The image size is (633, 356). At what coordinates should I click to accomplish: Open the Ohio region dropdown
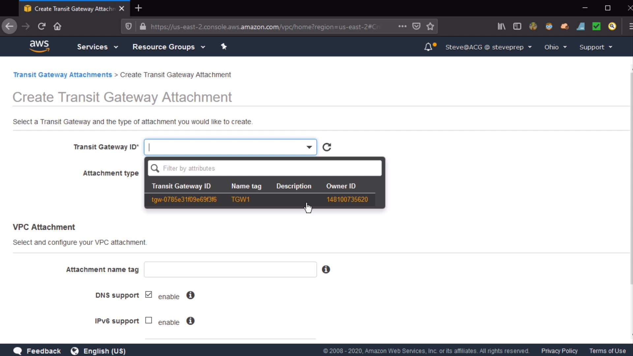[x=555, y=47]
